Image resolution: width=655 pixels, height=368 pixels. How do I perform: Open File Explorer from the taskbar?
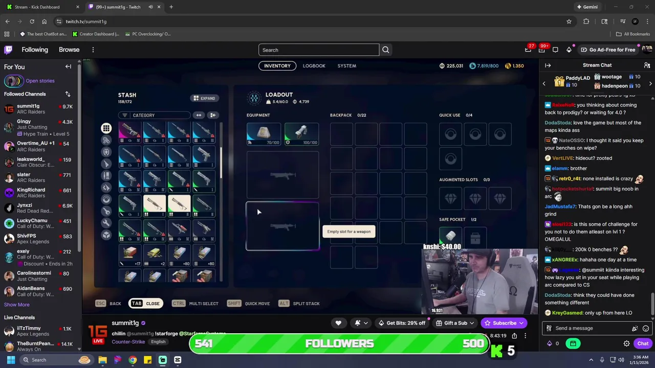(102, 360)
